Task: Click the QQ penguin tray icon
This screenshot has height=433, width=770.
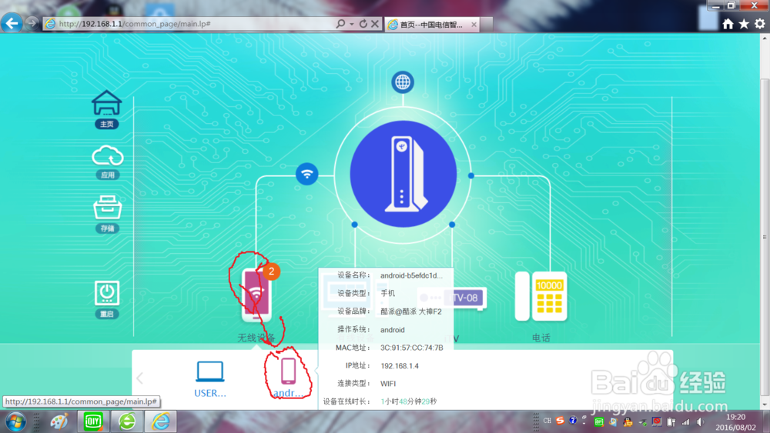Action: [x=628, y=421]
